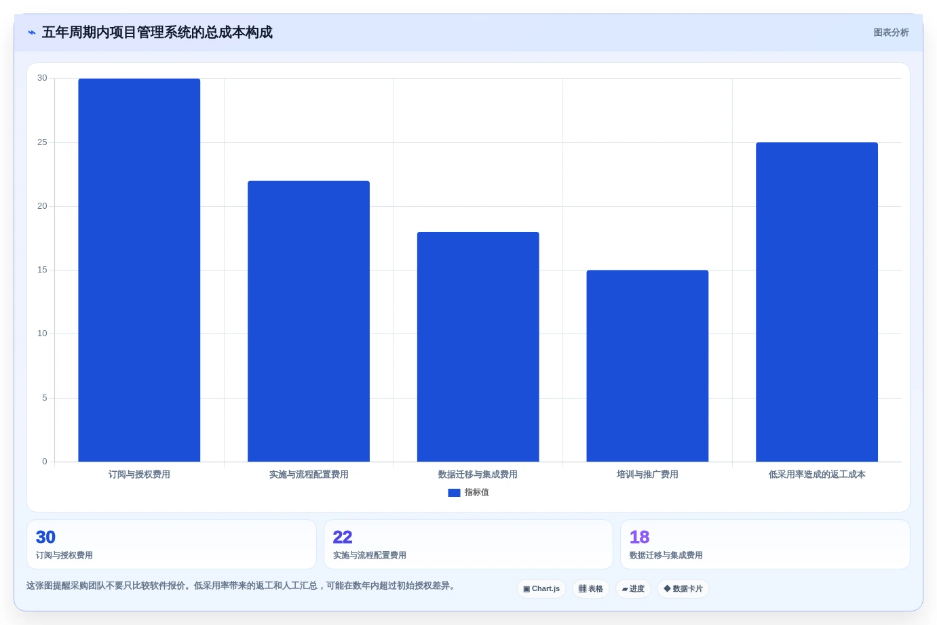Click the 数据卡片 tag chip

tap(683, 588)
